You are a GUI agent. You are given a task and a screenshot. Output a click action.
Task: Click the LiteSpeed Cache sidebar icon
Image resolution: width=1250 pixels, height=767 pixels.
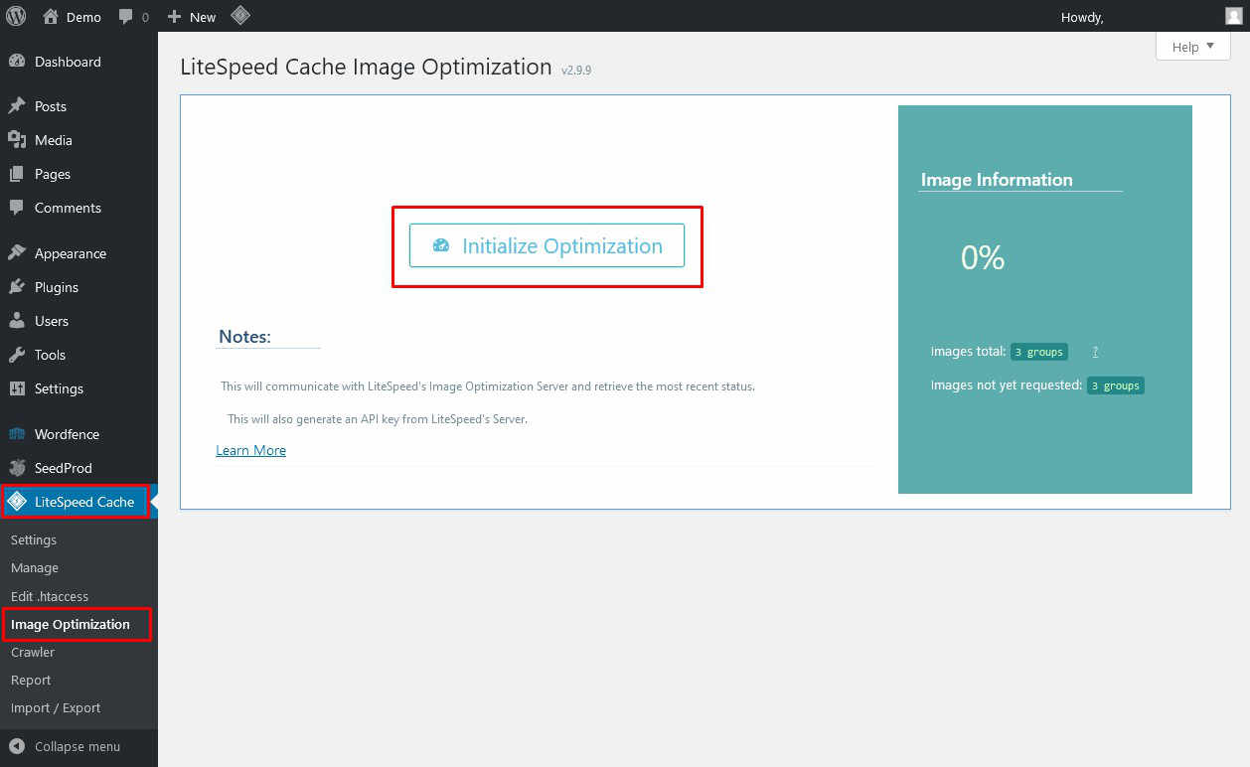point(17,502)
